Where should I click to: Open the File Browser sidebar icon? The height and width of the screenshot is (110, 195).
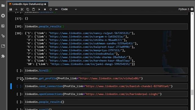3,5
